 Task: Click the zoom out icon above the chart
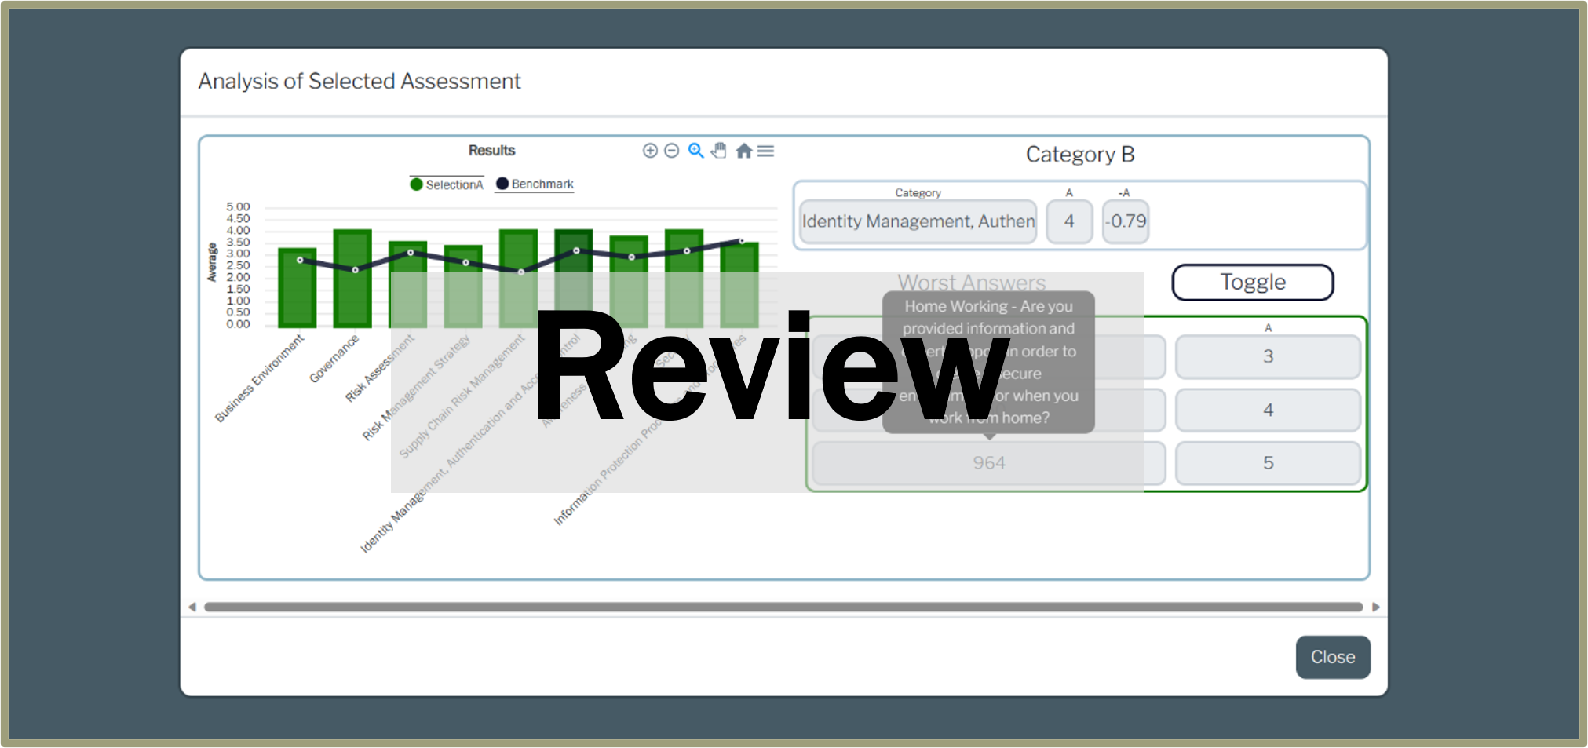671,151
